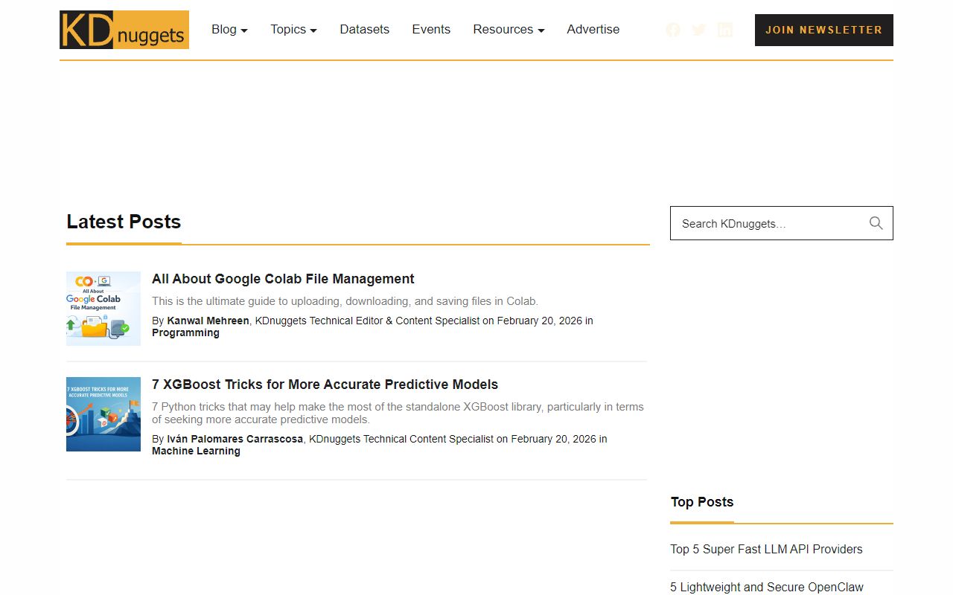
Task: Open the Machine Learning category link
Action: 196,451
